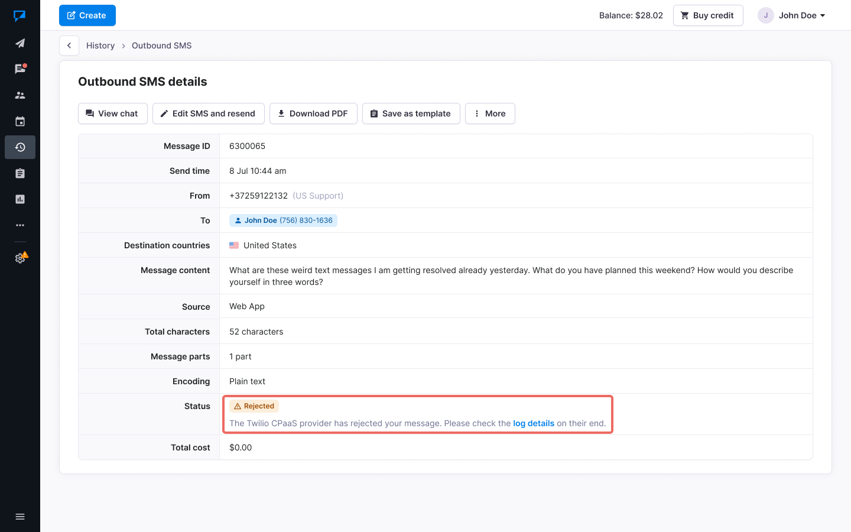This screenshot has width=851, height=532.
Task: Click the John Doe recipient contact chip
Action: (x=283, y=220)
